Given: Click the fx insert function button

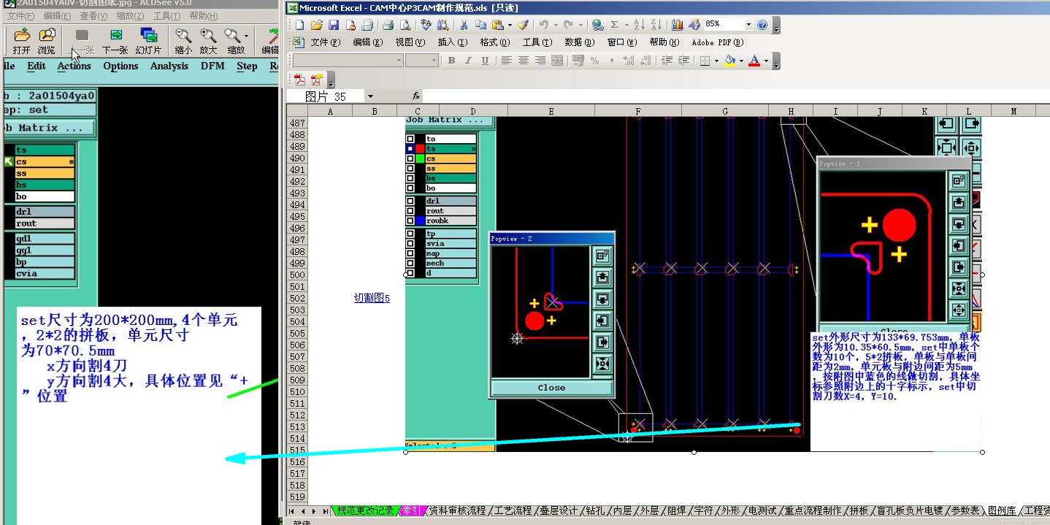Looking at the screenshot, I should pyautogui.click(x=415, y=96).
